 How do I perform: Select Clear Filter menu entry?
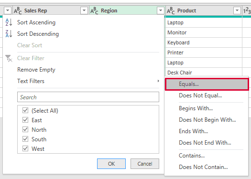click(31, 58)
